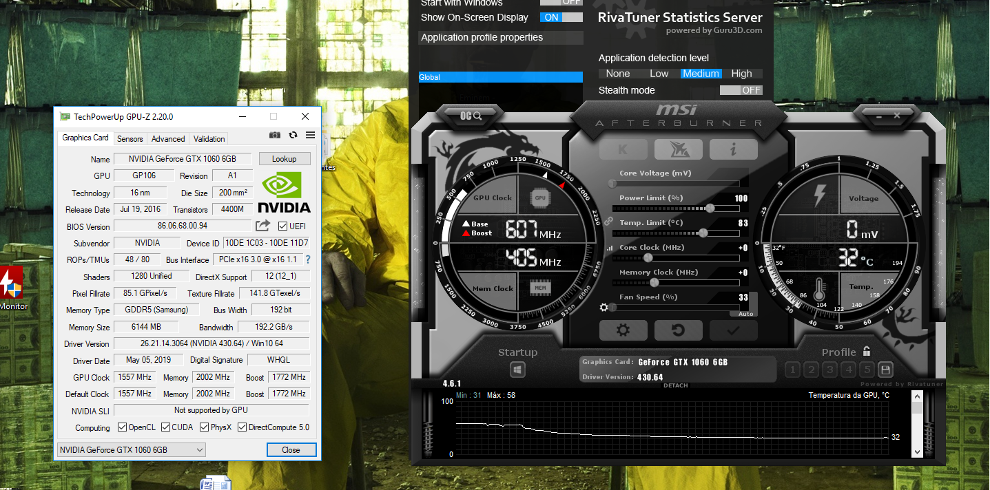Screen dimensions: 990x490
Task: Select the Global profile in RivaTuner
Action: click(501, 77)
